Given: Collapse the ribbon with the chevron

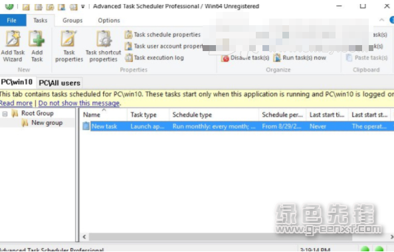Looking at the screenshot, I should (x=381, y=20).
